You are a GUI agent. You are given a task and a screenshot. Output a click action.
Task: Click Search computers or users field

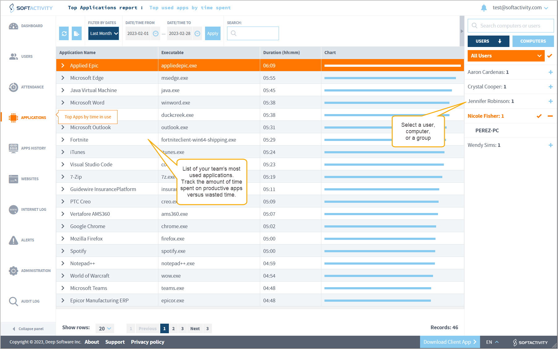coord(511,26)
